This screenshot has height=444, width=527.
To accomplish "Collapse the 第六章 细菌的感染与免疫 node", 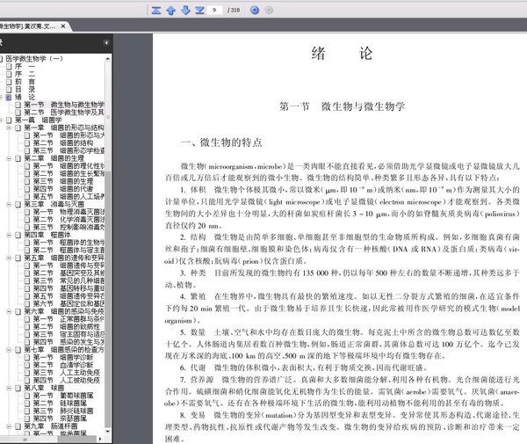I will [9, 312].
